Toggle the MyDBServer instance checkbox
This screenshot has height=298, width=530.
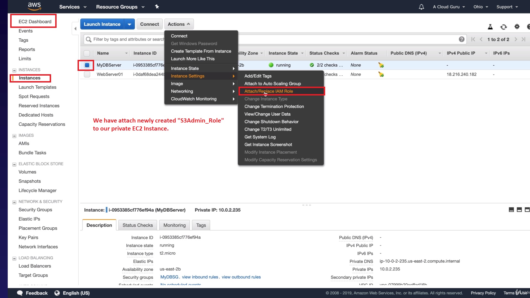tap(87, 65)
